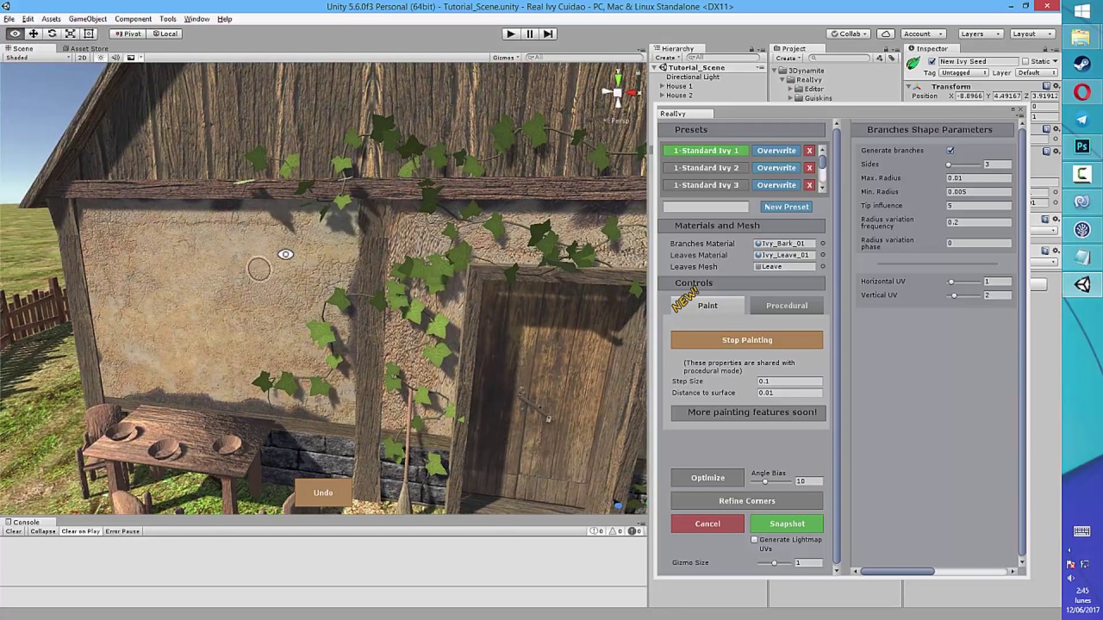Open the Collab dropdown
Viewport: 1103px width, 620px height.
(x=848, y=34)
